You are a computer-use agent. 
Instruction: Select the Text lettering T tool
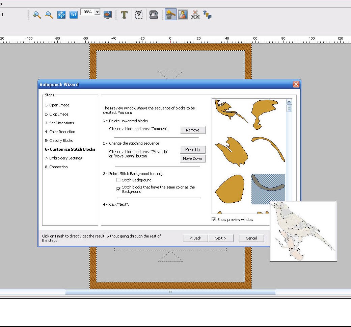(124, 15)
